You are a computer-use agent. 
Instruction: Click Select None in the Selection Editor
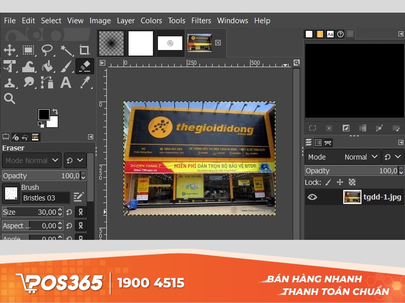click(x=329, y=128)
